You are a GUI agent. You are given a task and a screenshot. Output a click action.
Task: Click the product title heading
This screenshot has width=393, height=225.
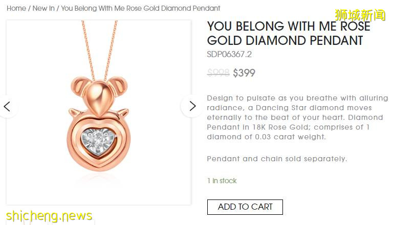tap(288, 33)
